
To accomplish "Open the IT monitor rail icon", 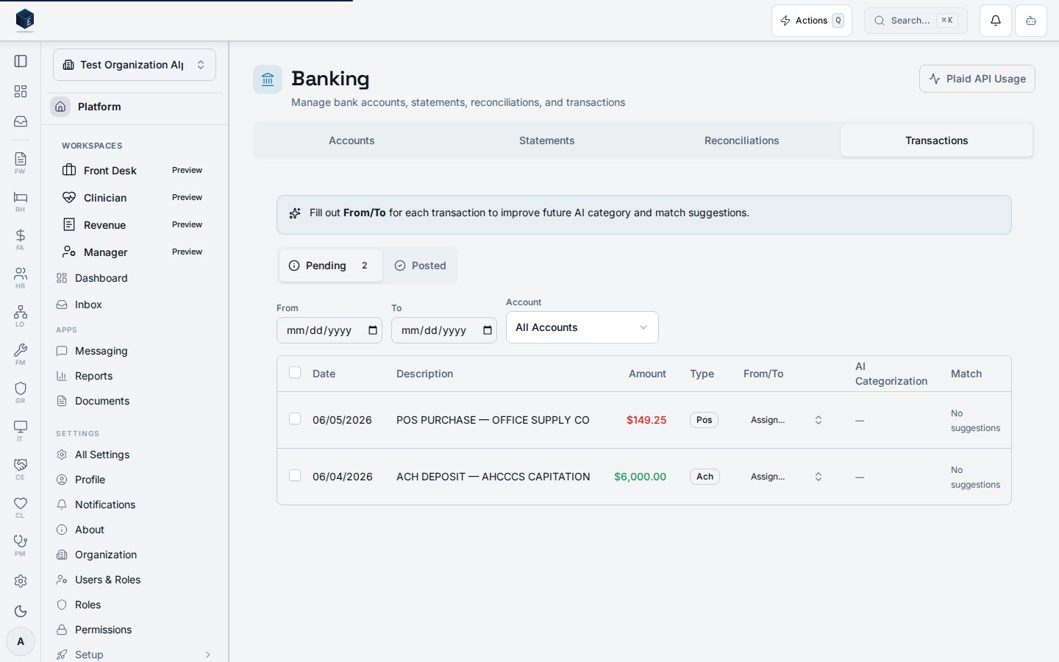I will coord(21,430).
